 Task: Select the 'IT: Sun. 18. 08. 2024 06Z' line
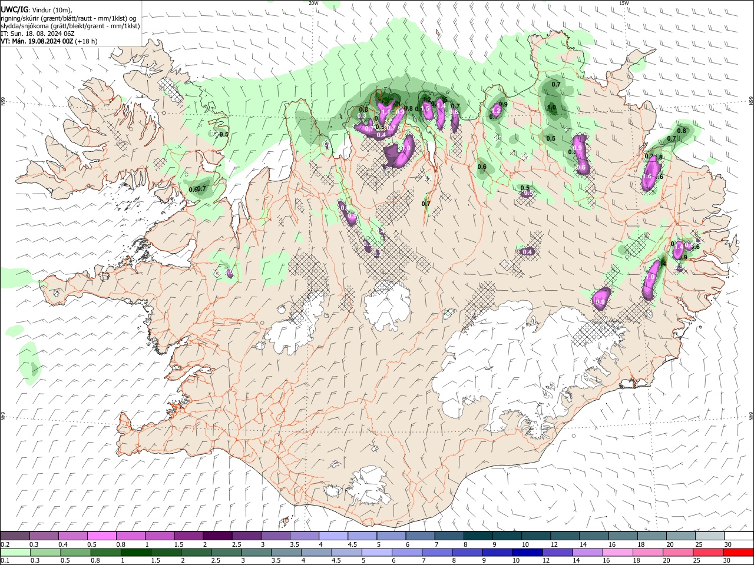[38, 34]
